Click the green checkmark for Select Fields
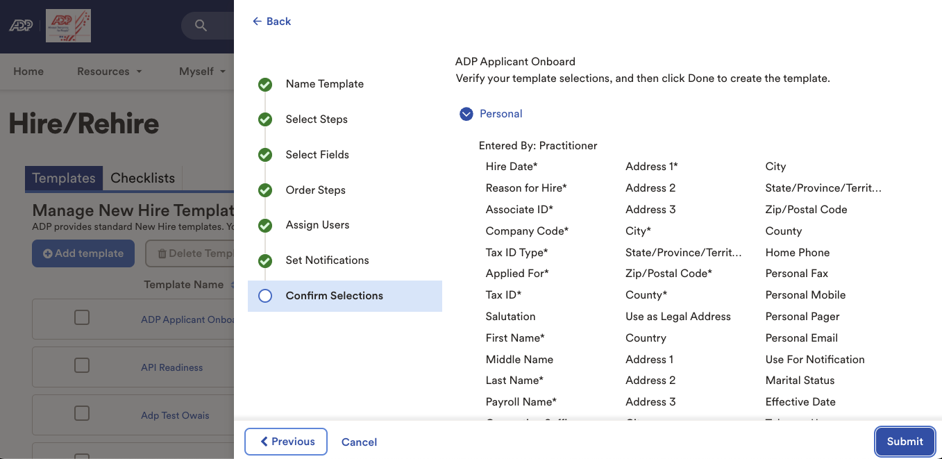Image resolution: width=942 pixels, height=459 pixels. pyautogui.click(x=265, y=154)
